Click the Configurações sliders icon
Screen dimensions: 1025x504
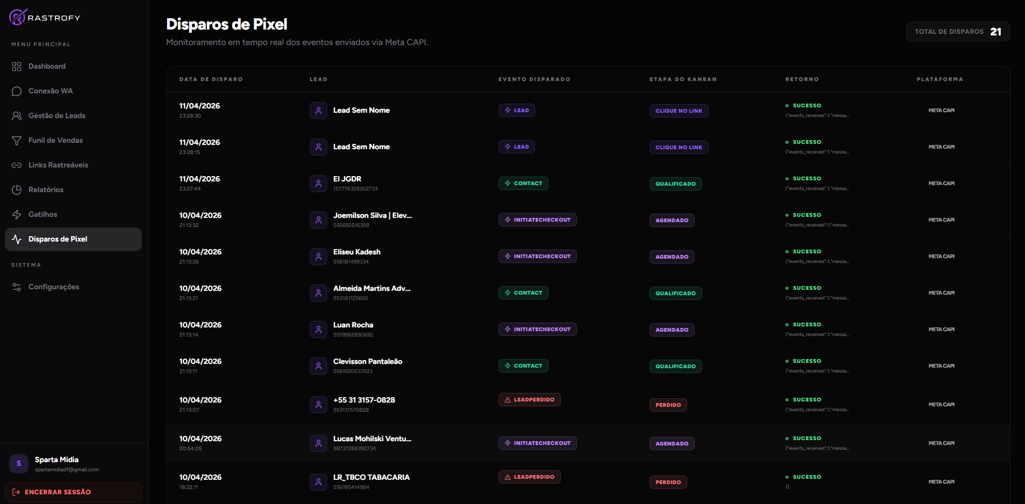coord(17,287)
